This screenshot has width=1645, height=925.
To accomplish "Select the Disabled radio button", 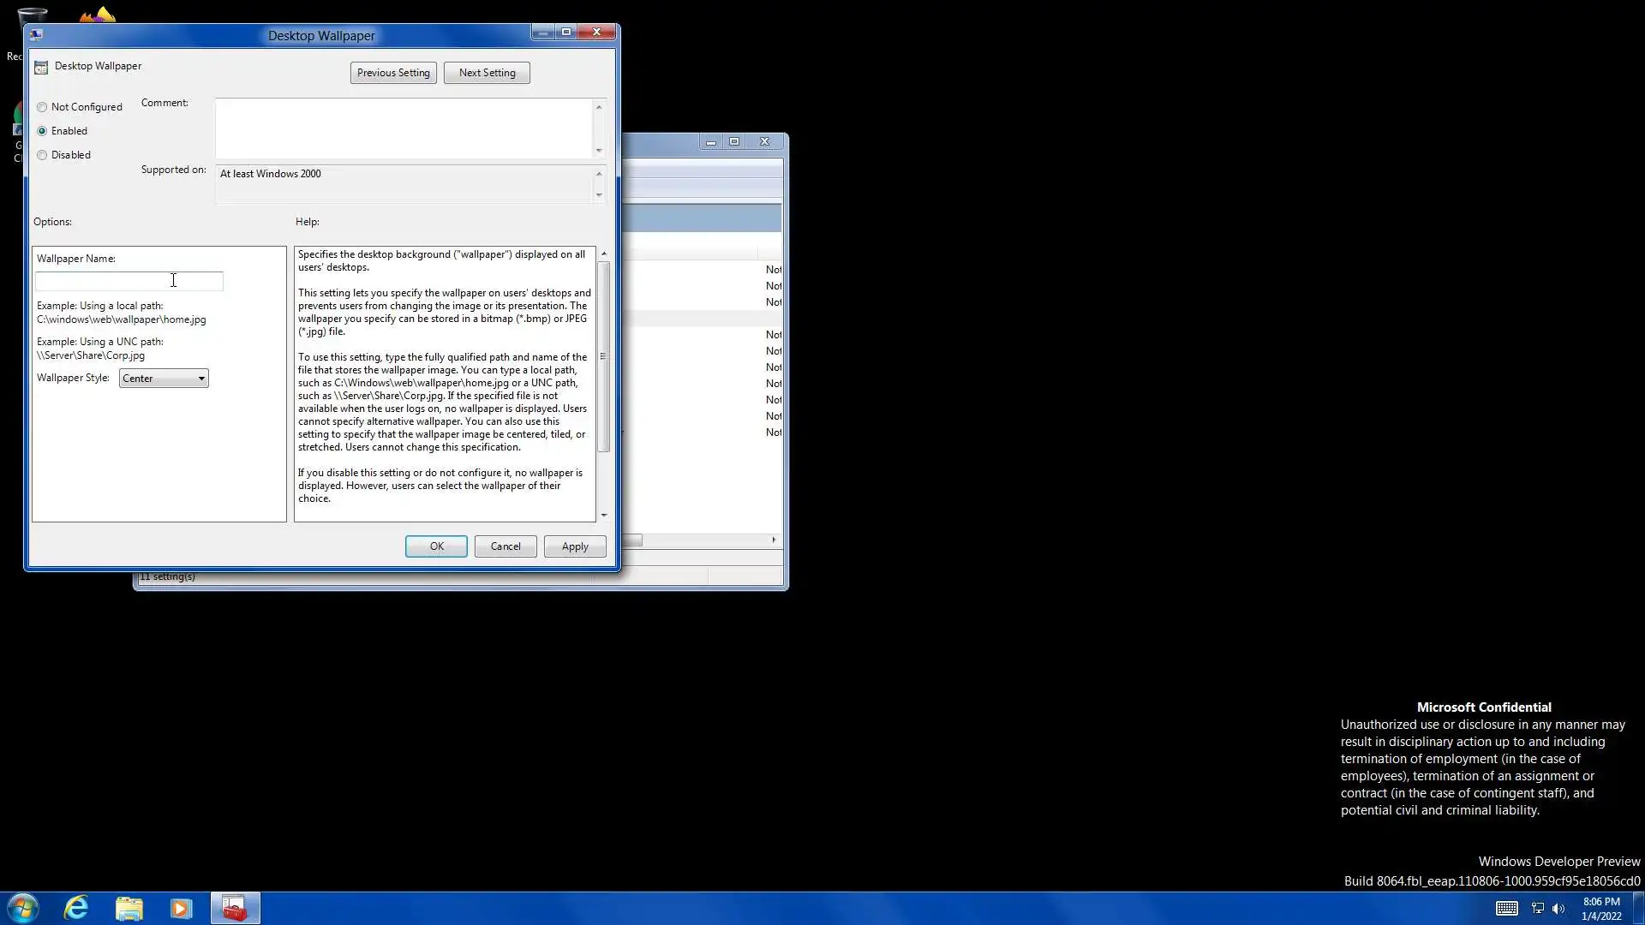I will point(42,155).
